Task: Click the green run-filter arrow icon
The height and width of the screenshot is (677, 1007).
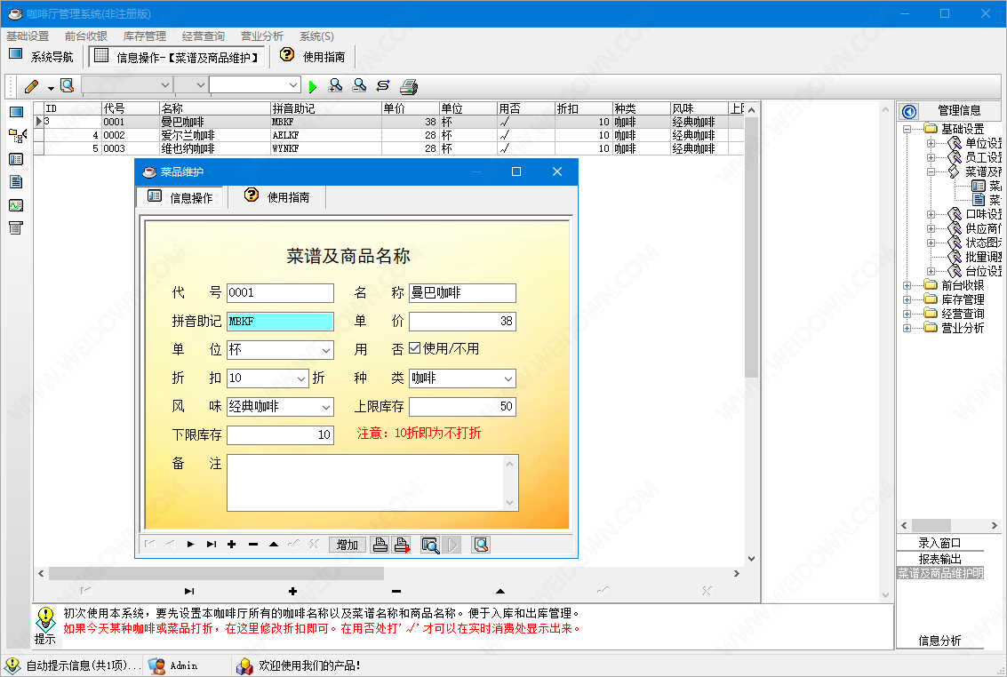Action: click(x=313, y=86)
